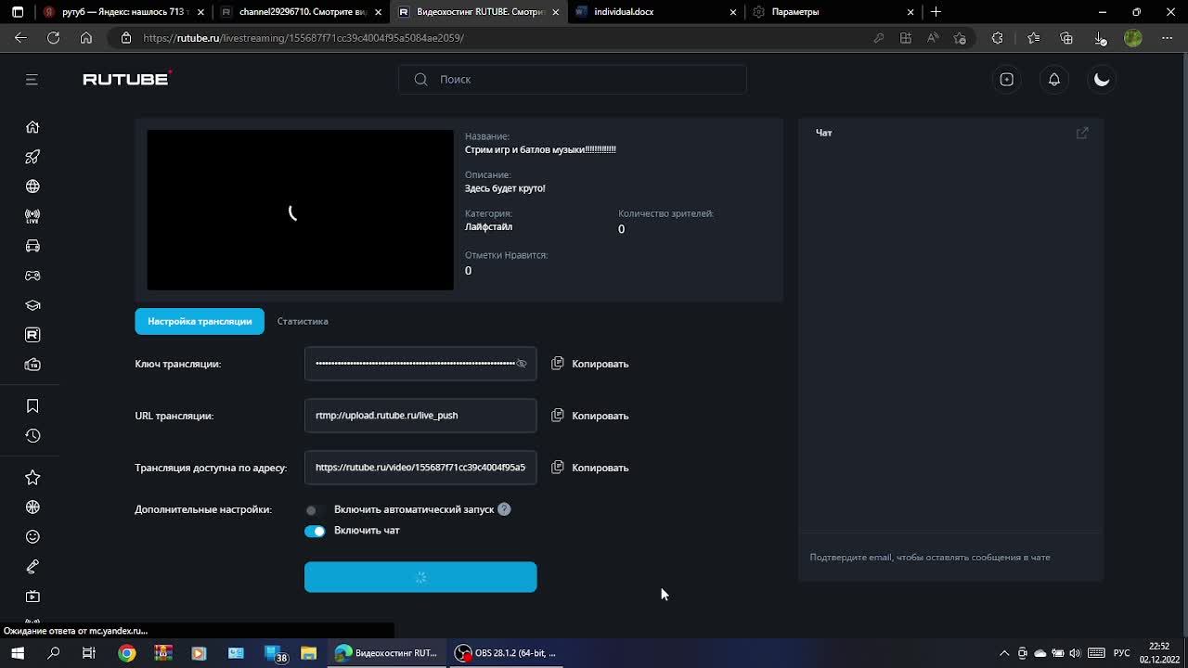Screen dimensions: 1188x668
Task: Click the loading blue start button
Action: [420, 577]
